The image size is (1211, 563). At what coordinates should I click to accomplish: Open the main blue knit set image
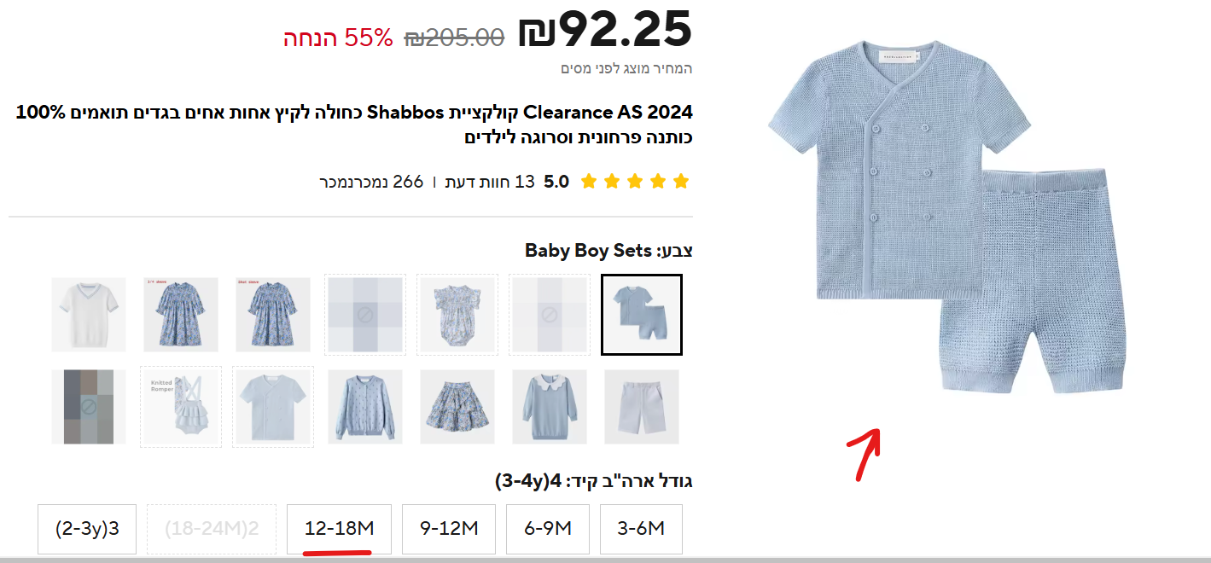click(945, 218)
